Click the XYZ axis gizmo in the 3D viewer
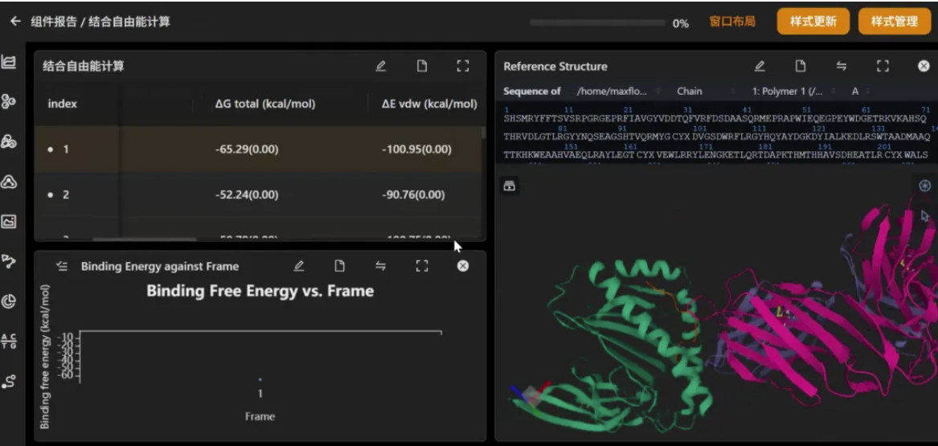The image size is (938, 446). pos(530,395)
